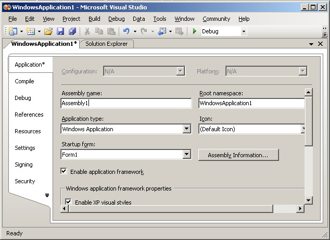
Task: Click the Root namespace text field
Action: pyautogui.click(x=252, y=103)
